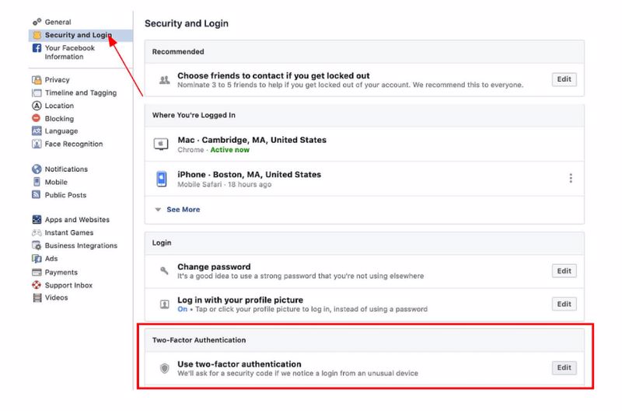Click the Instant Games controller icon
622x411 pixels.
click(37, 232)
